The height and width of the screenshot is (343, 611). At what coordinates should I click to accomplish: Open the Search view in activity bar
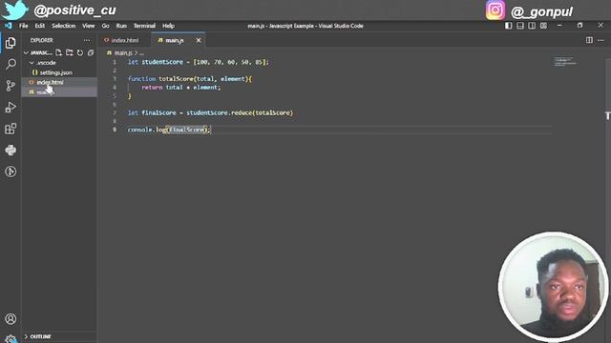point(11,64)
